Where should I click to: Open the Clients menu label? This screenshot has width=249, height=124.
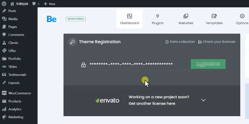pos(13,43)
